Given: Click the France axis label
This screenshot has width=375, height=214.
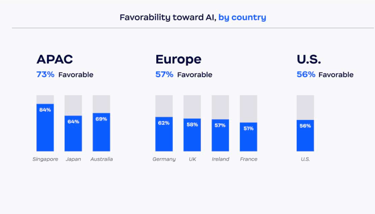Looking at the screenshot, I should [248, 159].
